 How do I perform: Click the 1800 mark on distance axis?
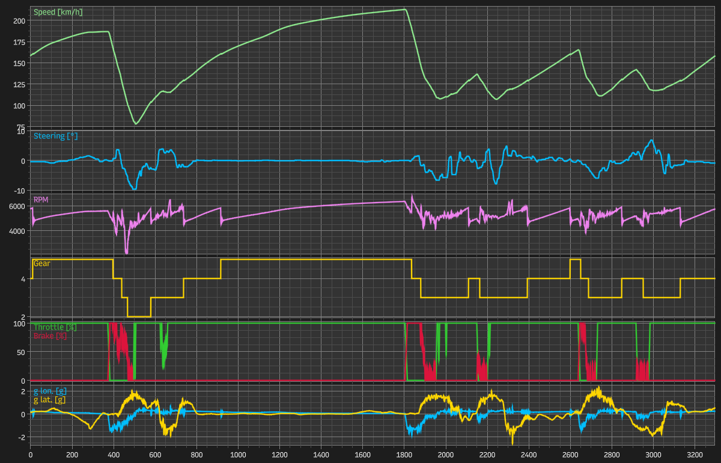coord(404,455)
